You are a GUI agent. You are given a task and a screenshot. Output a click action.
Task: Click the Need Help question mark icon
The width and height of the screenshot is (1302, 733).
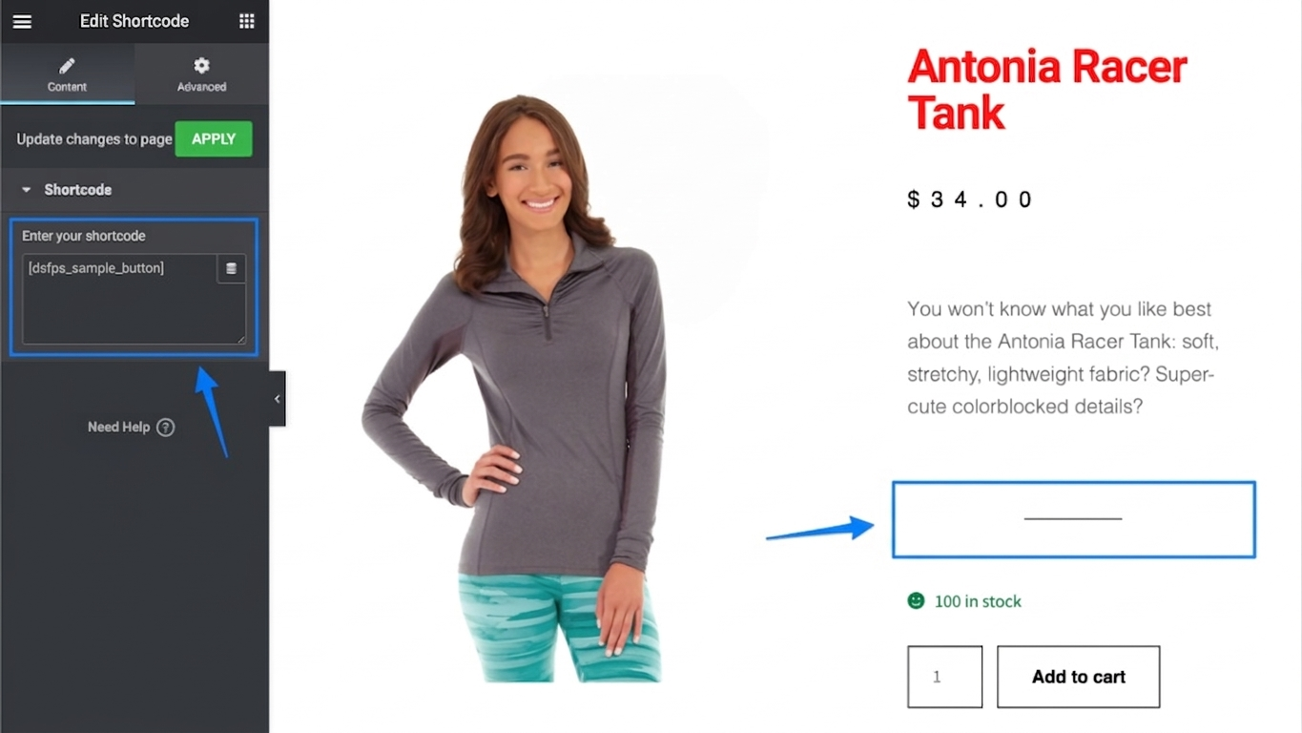pos(166,428)
